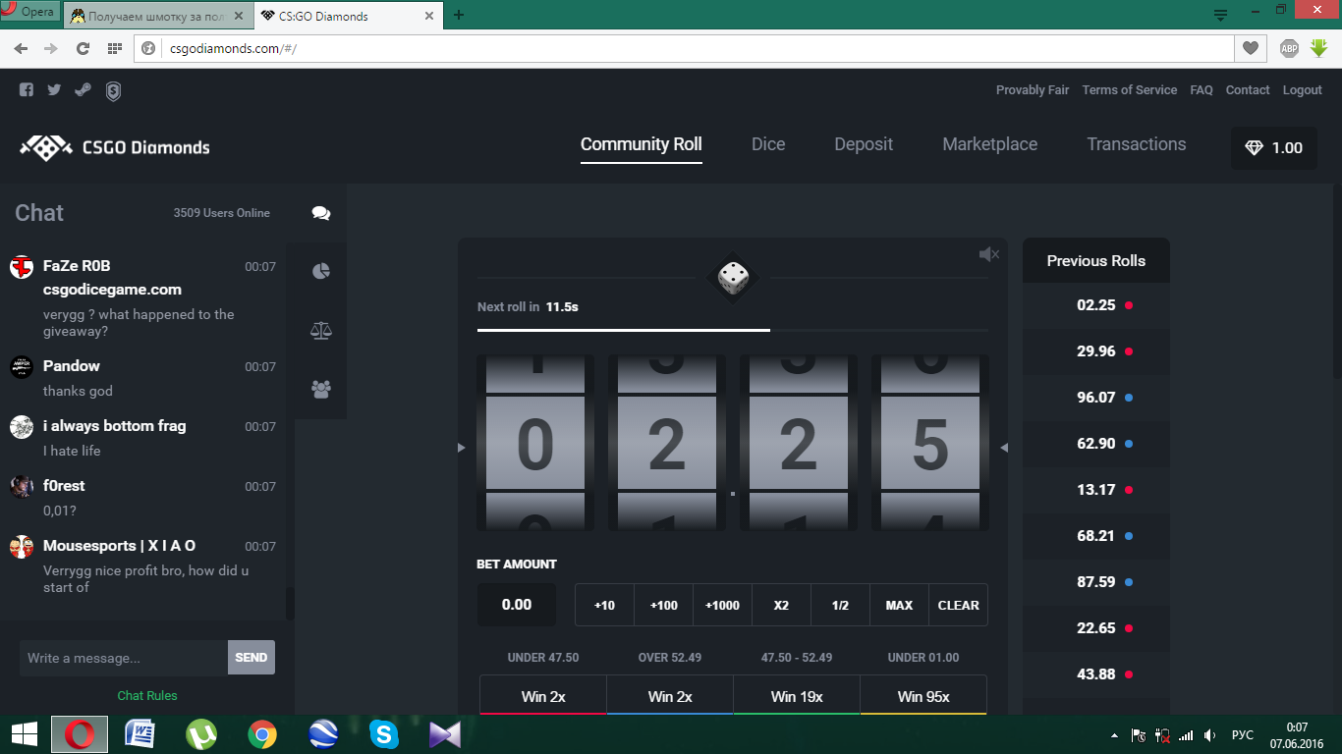Click the CSGO Diamonds logo
The width and height of the screenshot is (1342, 754).
coord(115,147)
